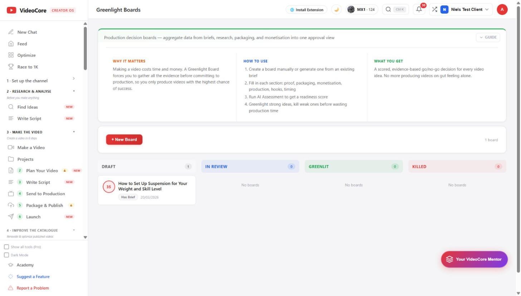Open the search field Ctrl K
521x296 pixels.
pyautogui.click(x=395, y=10)
